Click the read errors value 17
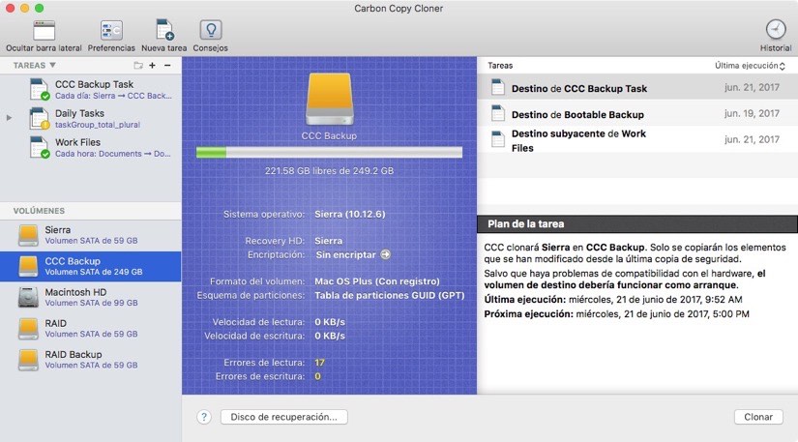The height and width of the screenshot is (442, 798). [319, 363]
